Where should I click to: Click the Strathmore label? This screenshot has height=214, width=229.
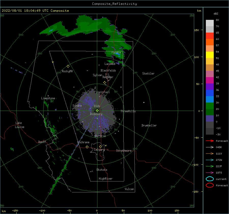click(124, 151)
